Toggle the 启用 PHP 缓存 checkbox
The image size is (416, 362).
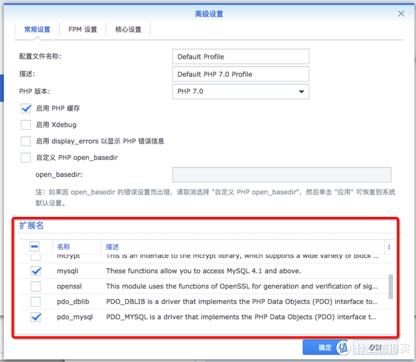point(26,108)
